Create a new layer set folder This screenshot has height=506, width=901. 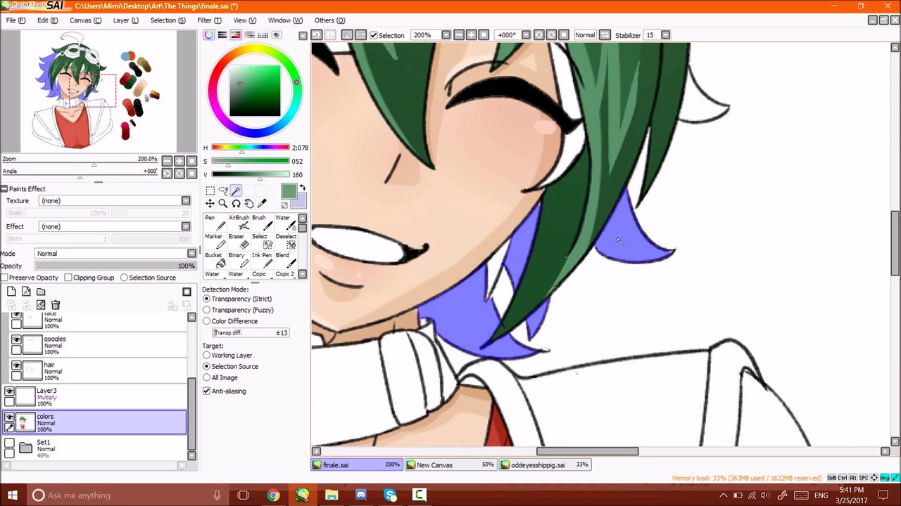pos(41,292)
